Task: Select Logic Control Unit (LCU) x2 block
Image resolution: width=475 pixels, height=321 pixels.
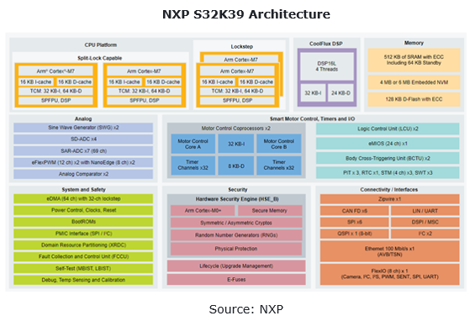Action: point(388,129)
